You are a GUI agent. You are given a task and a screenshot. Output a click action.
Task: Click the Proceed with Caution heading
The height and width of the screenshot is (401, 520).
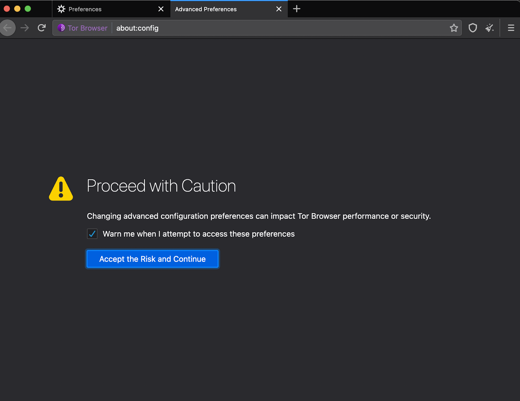point(162,186)
